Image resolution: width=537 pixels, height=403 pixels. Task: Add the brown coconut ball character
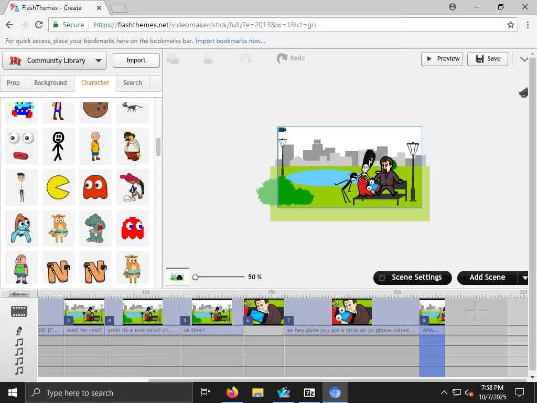coord(95,111)
